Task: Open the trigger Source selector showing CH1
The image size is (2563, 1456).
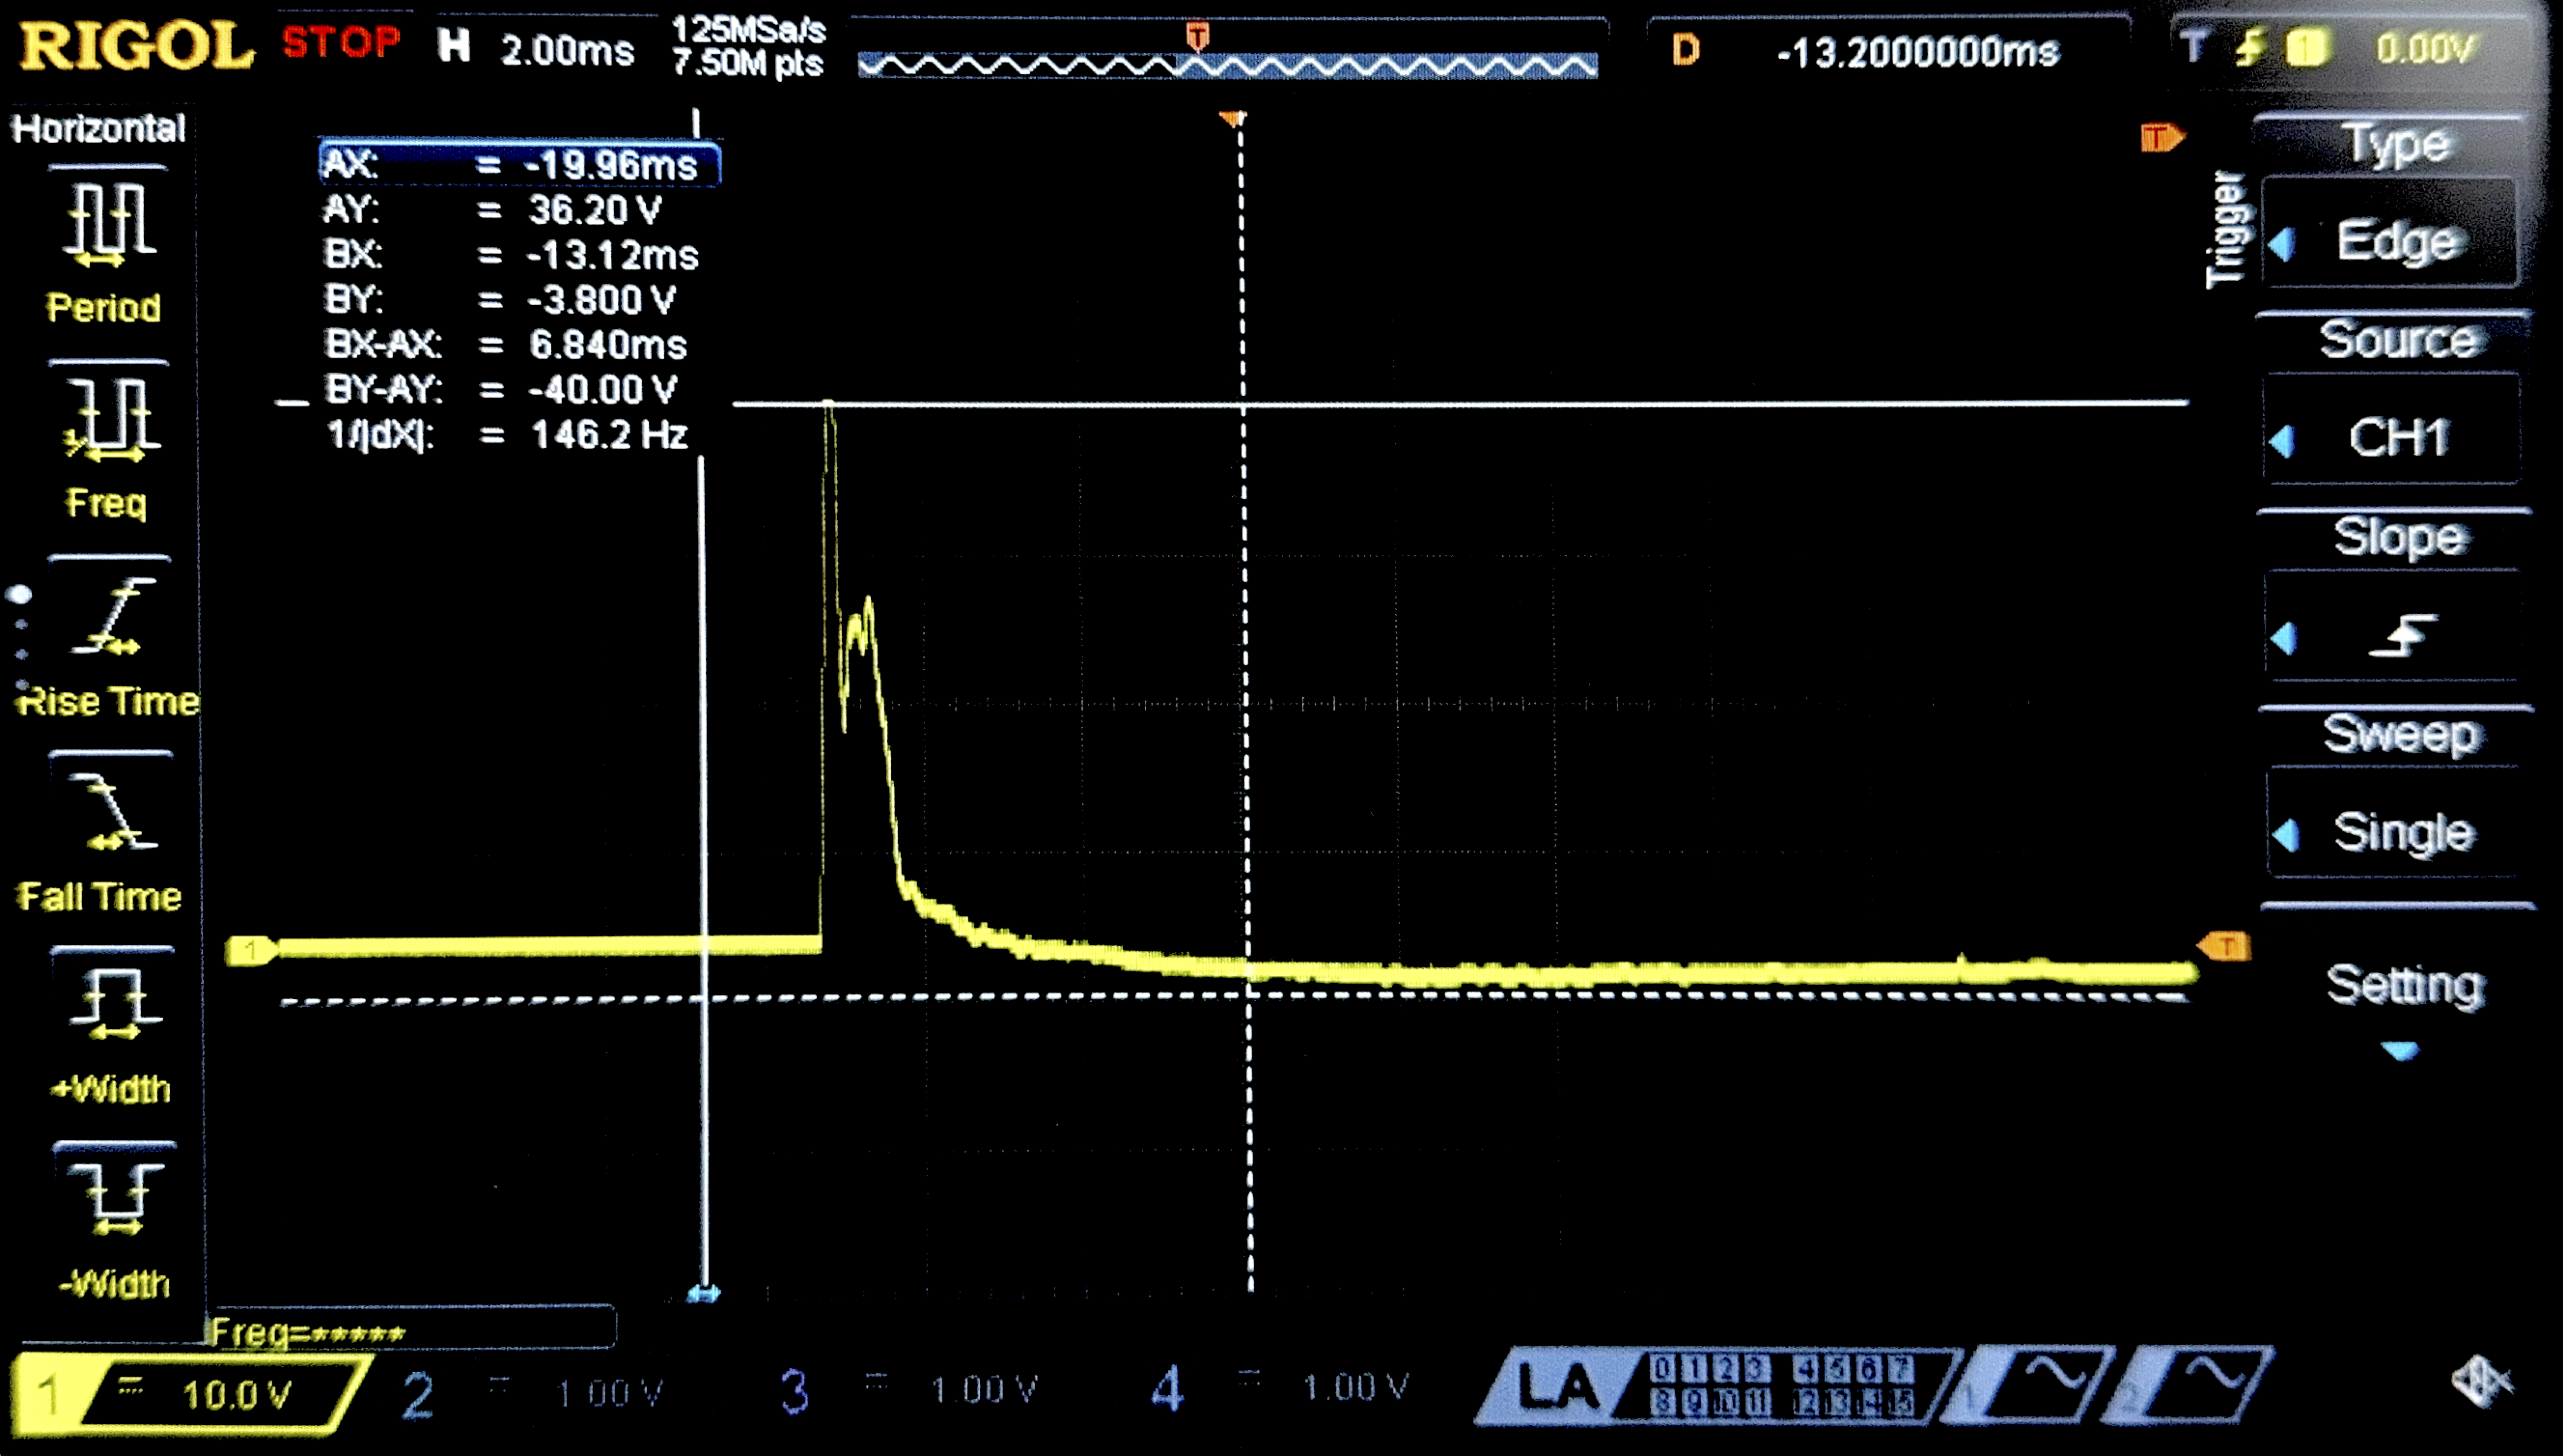Action: coord(2399,437)
